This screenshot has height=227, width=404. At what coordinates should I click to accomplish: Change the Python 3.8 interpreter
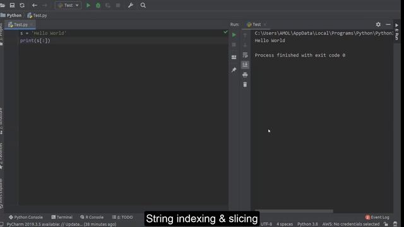(307, 224)
